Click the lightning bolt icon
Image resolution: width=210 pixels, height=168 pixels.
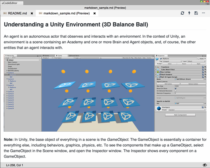coord(189,13)
